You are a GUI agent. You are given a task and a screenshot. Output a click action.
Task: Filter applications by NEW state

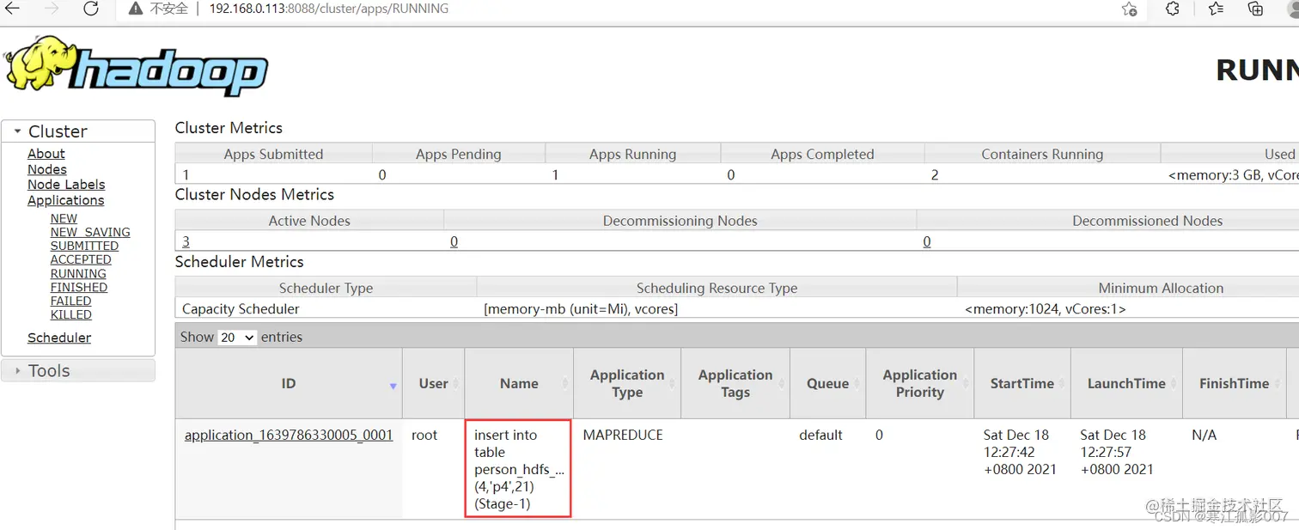pos(64,219)
